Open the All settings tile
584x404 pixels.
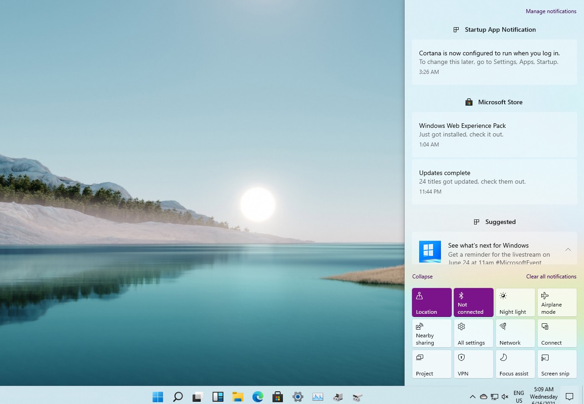tap(473, 333)
